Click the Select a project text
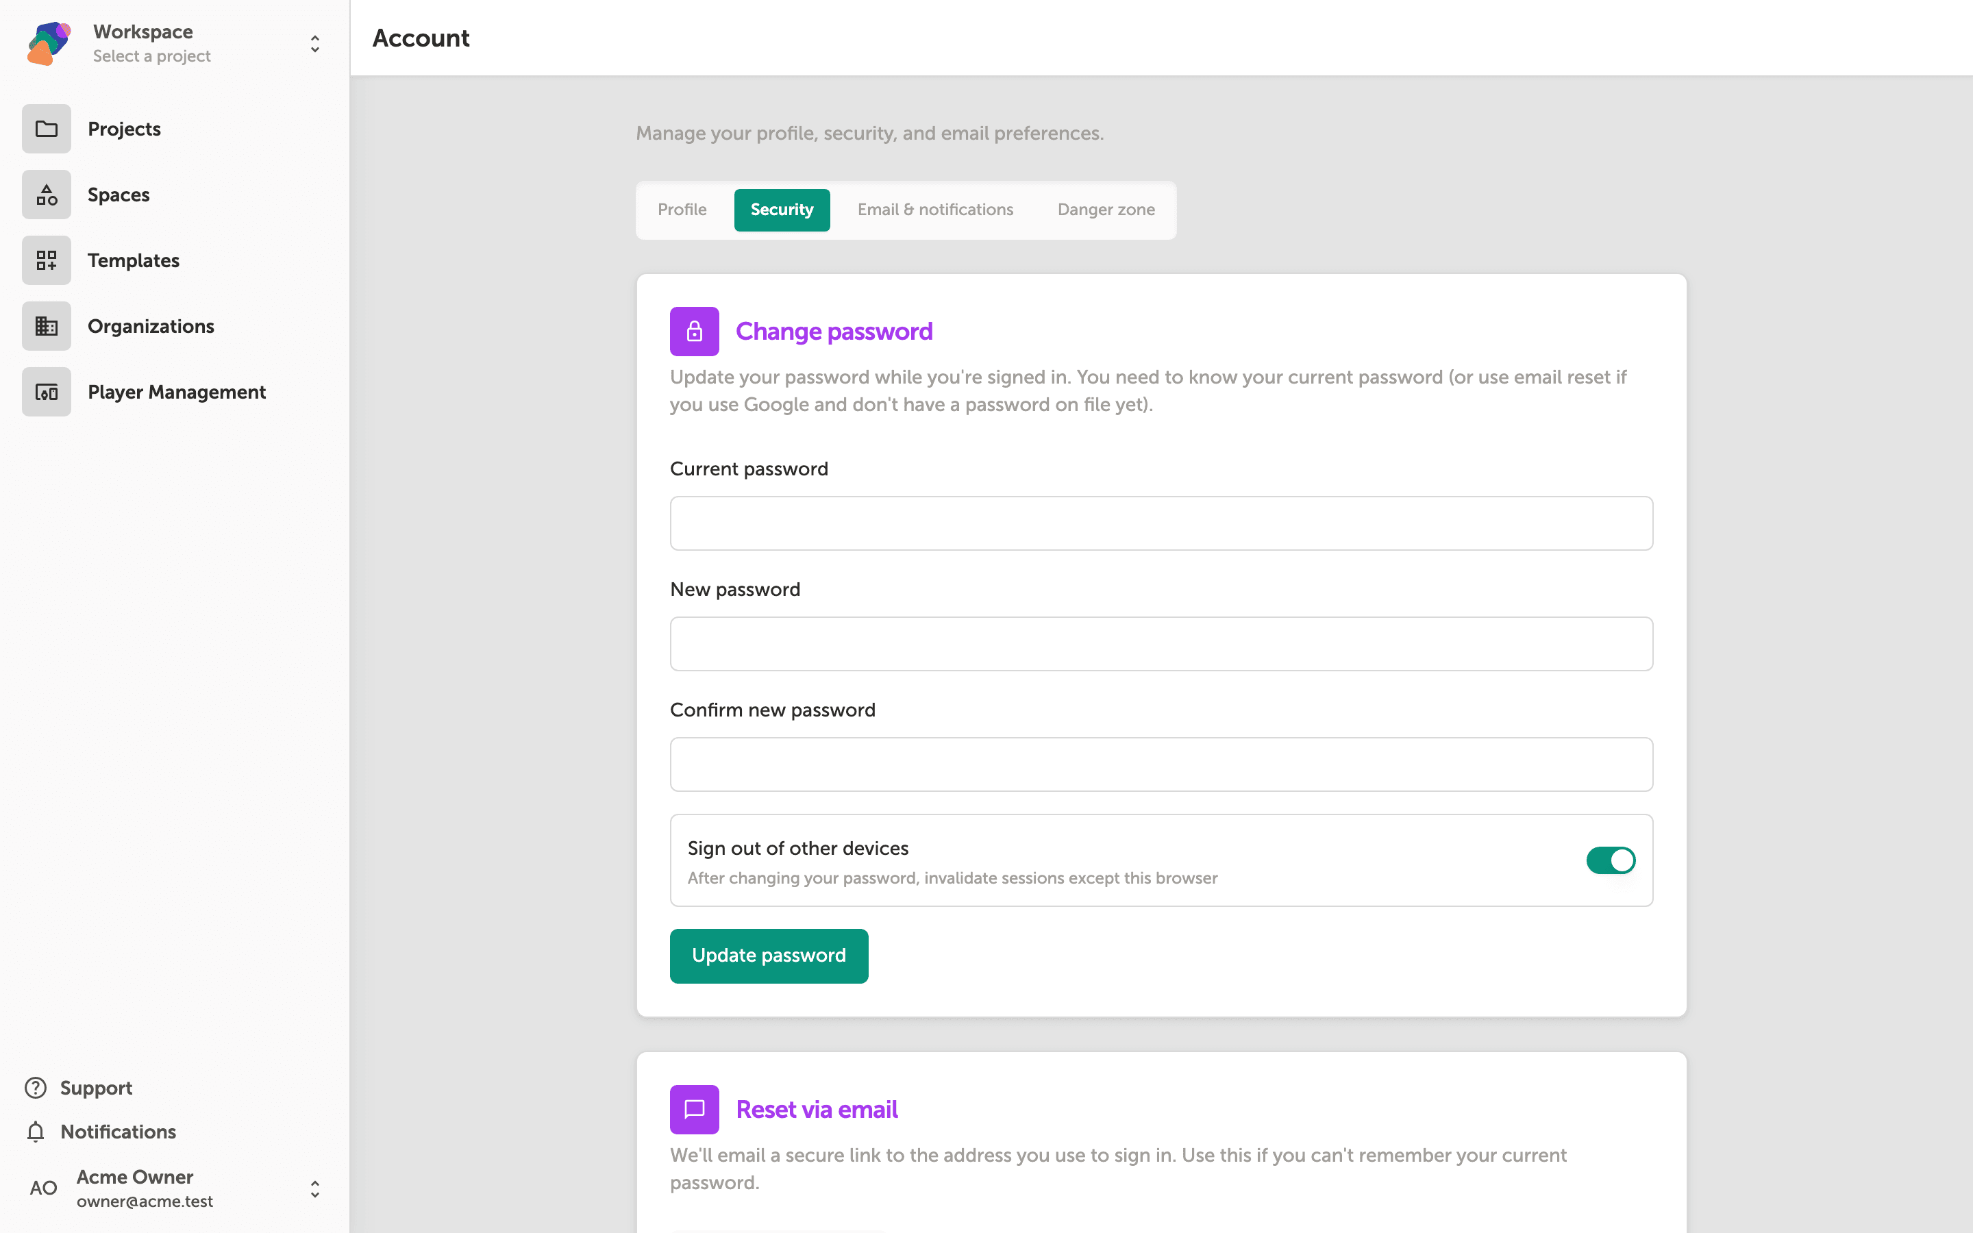This screenshot has width=1973, height=1233. [x=151, y=56]
